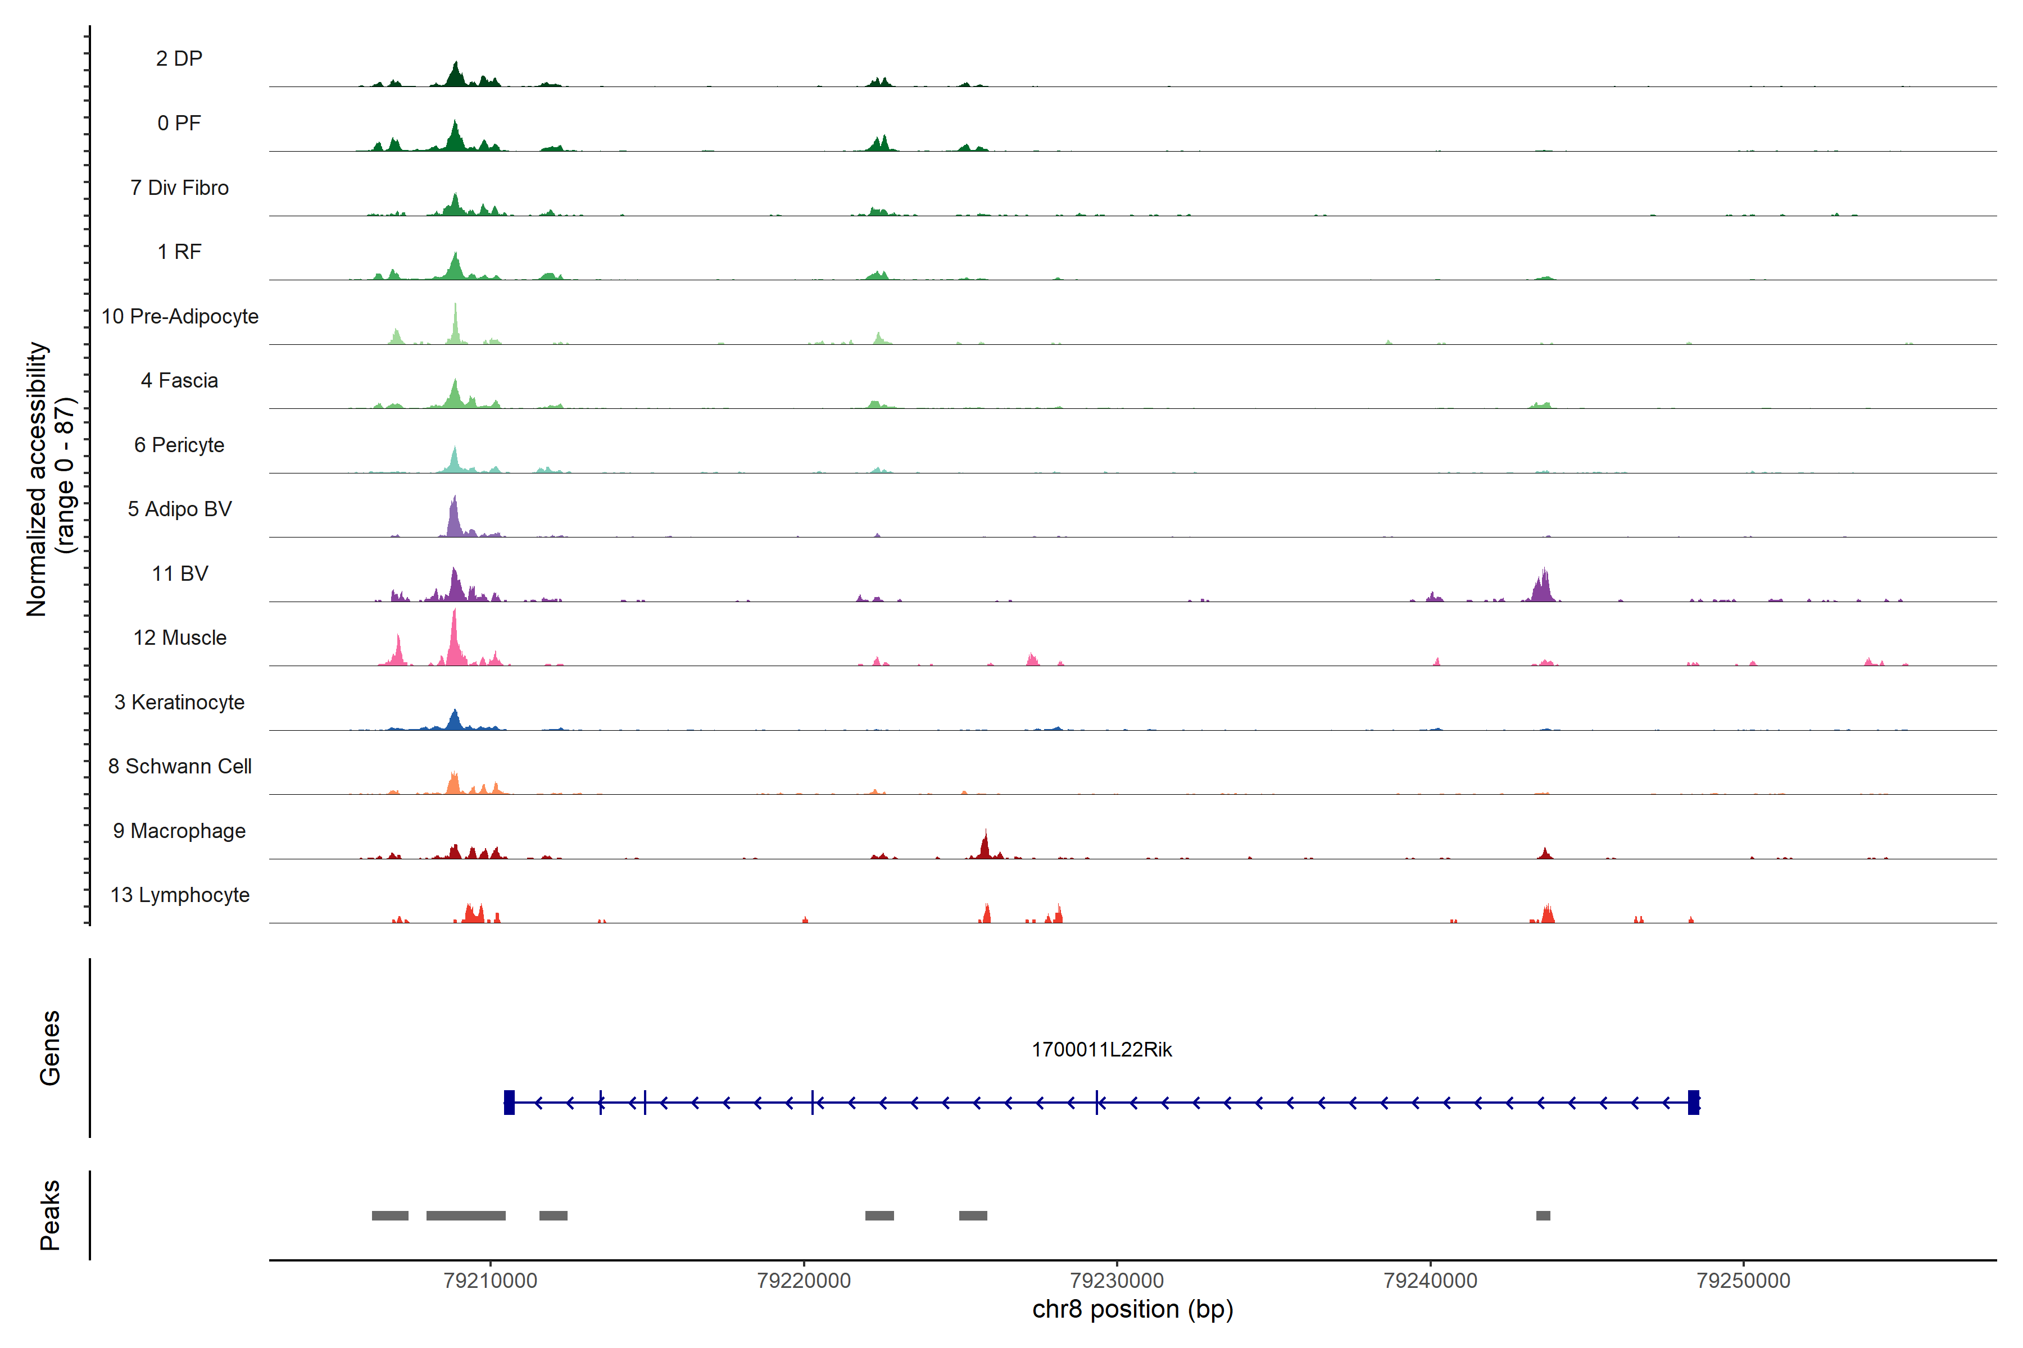Click the widest gray peak bar
The height and width of the screenshot is (1348, 2023).
pyautogui.click(x=465, y=1215)
